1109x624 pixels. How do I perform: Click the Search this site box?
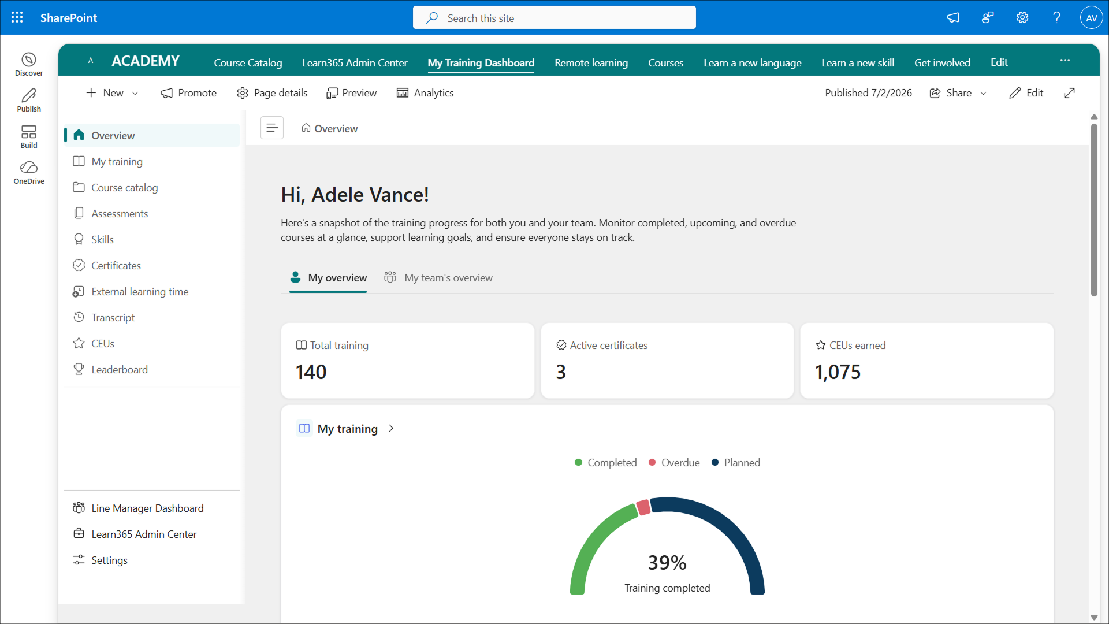[554, 18]
